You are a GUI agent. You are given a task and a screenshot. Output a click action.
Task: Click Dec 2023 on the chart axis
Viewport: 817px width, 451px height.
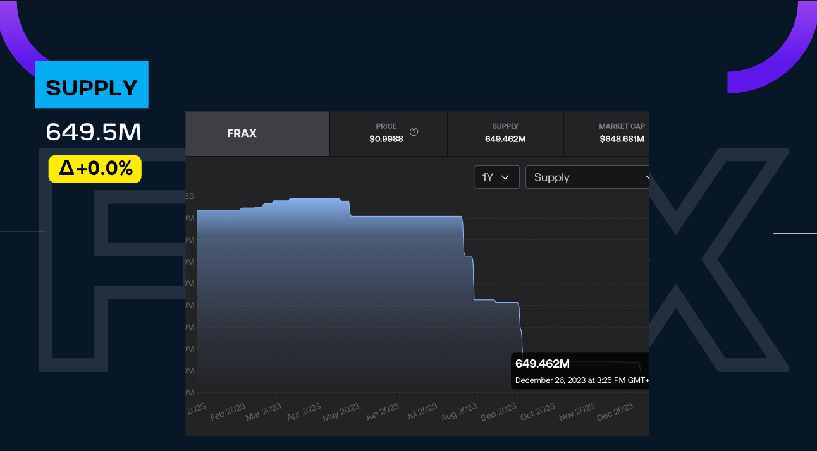coord(615,412)
